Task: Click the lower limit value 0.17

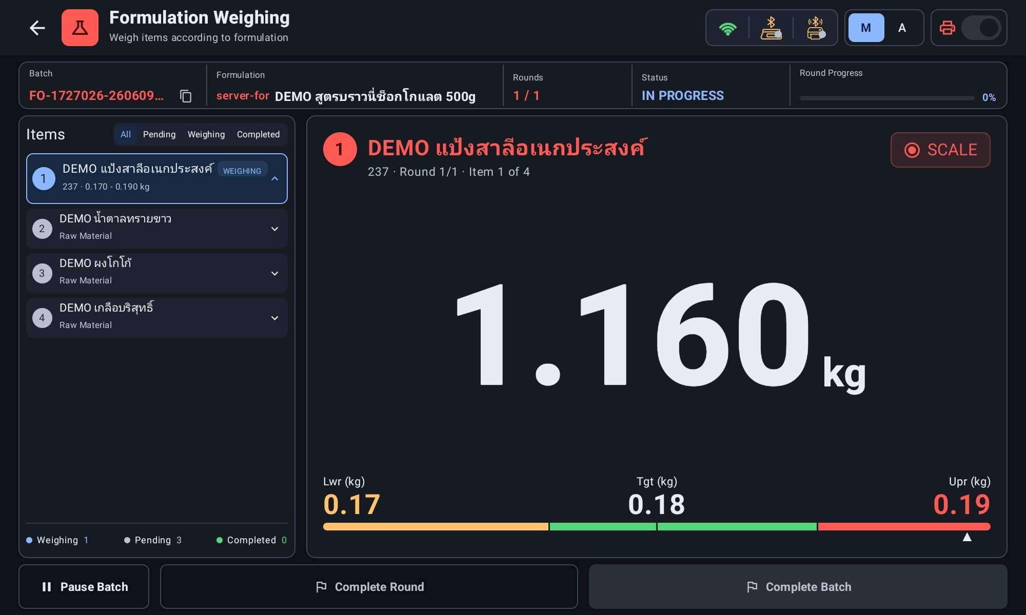Action: point(352,504)
